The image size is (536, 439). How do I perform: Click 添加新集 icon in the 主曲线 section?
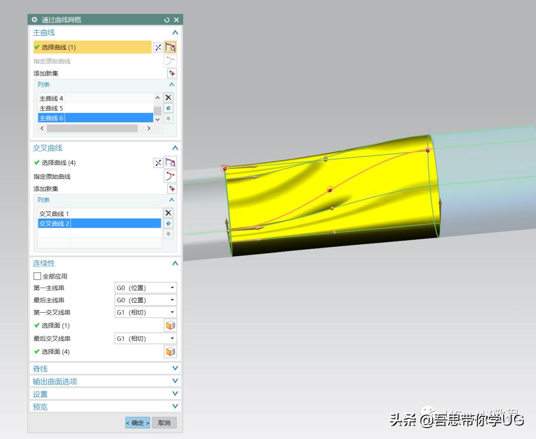coord(171,73)
